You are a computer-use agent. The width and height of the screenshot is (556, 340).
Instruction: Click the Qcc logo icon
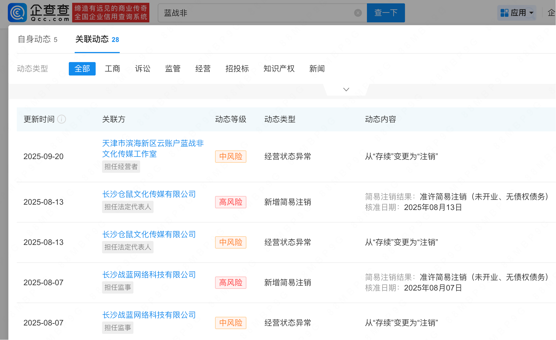pos(17,13)
